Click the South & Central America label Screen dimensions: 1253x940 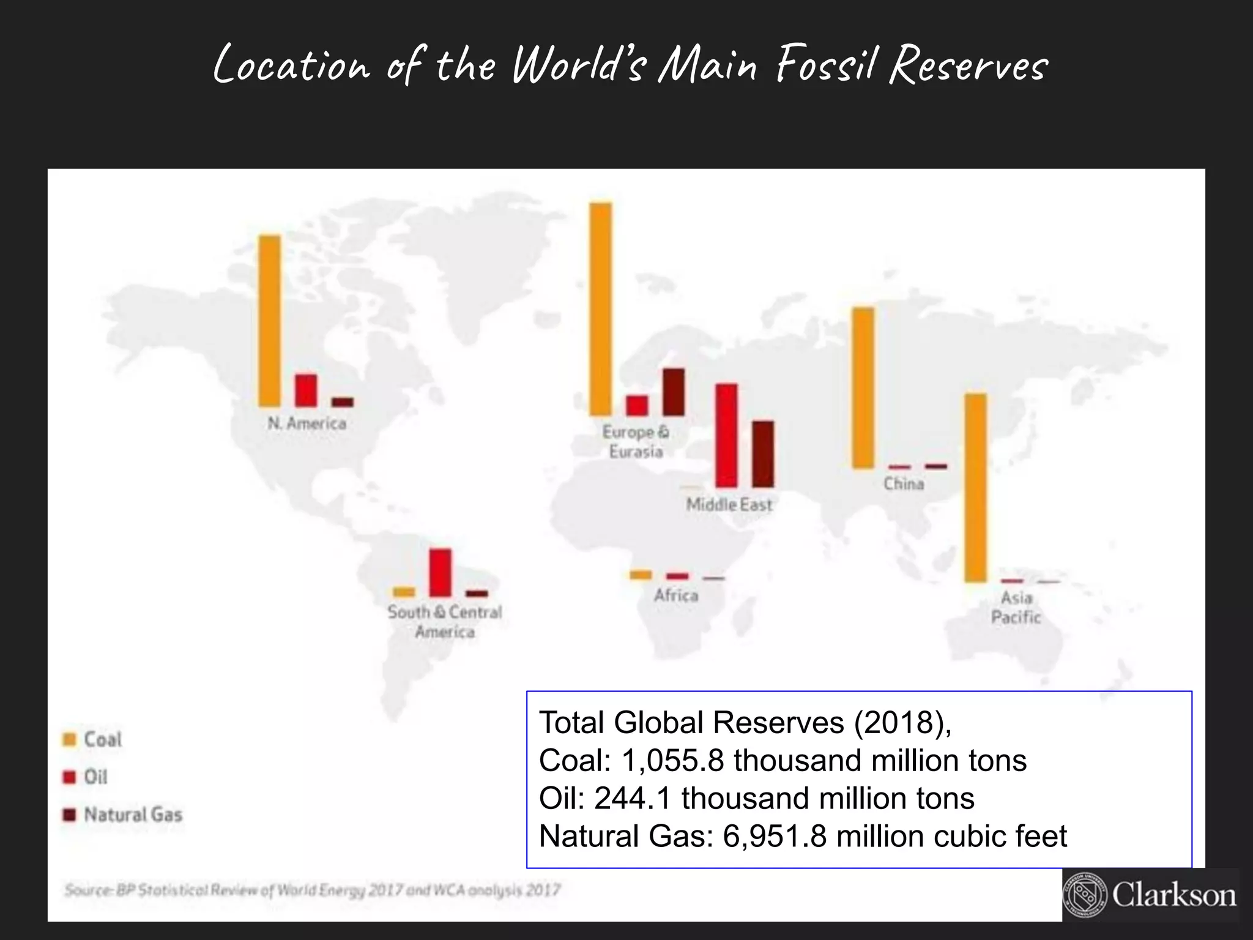445,621
